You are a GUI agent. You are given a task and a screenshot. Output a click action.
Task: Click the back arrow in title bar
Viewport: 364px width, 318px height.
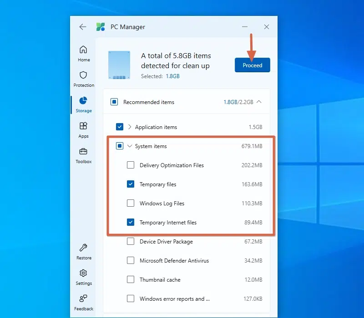(x=83, y=27)
